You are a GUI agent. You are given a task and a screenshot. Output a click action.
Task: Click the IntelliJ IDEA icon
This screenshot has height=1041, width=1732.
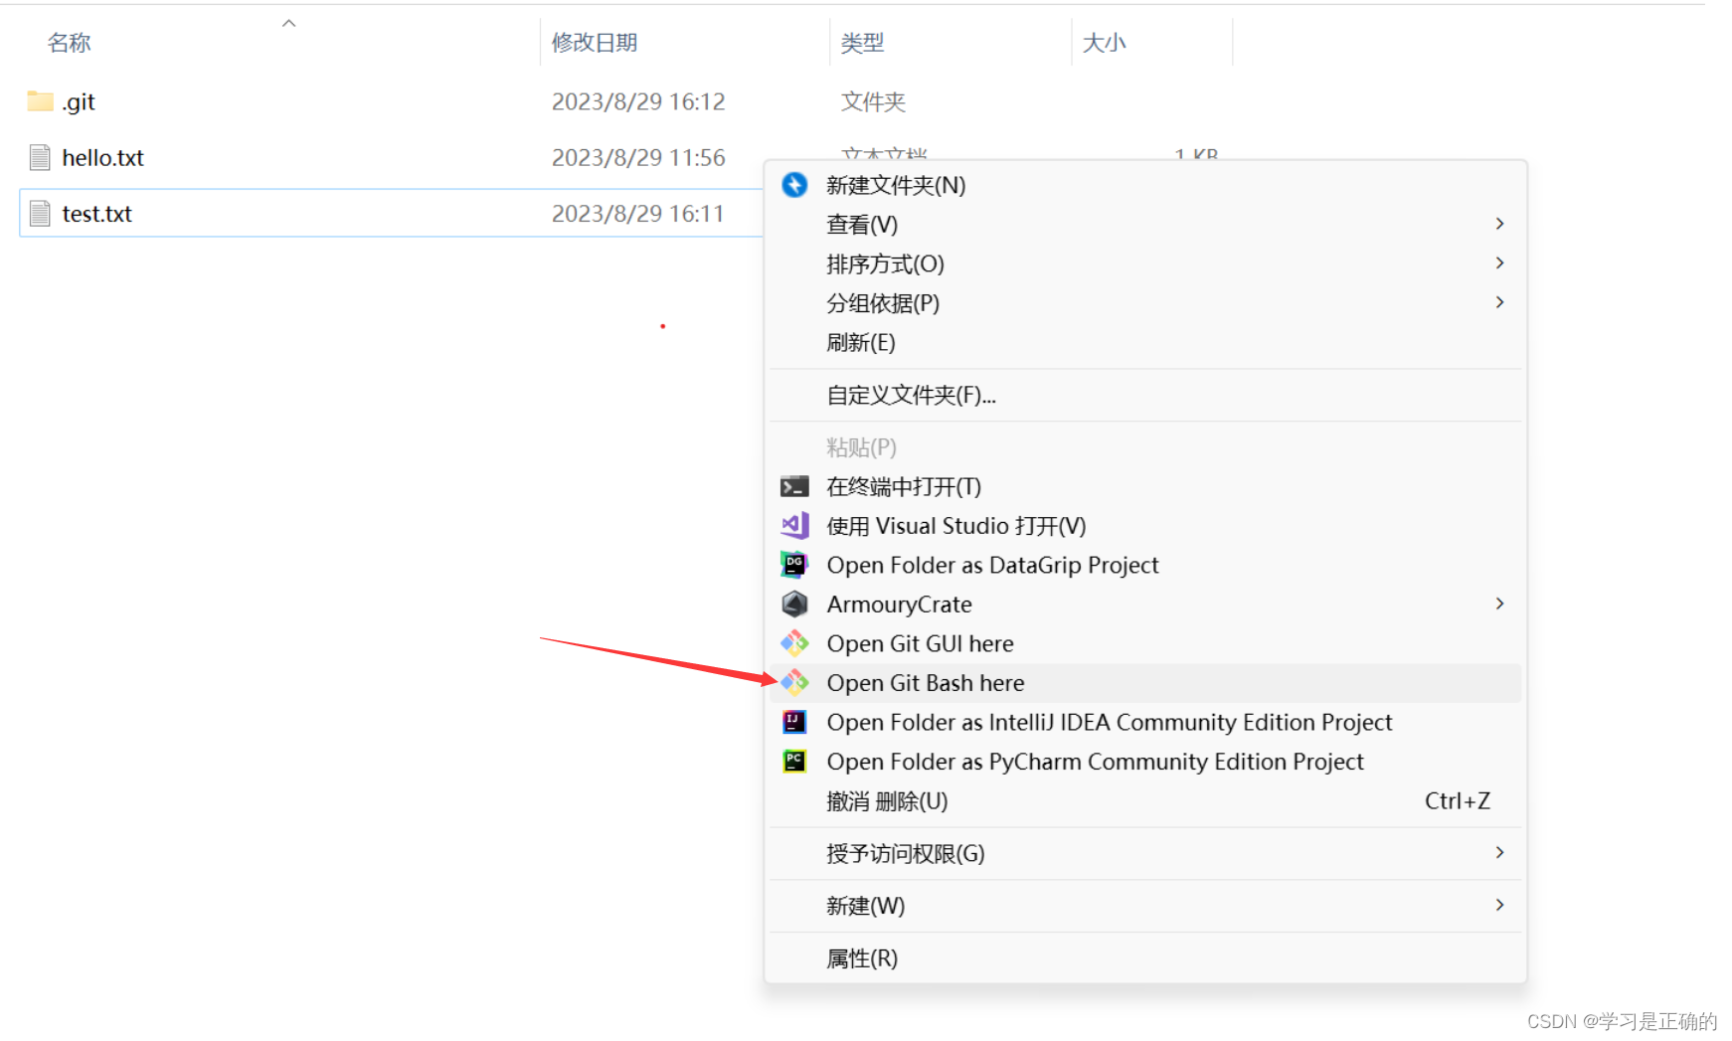point(794,722)
